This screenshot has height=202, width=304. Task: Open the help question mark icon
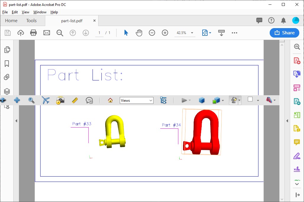(x=271, y=20)
